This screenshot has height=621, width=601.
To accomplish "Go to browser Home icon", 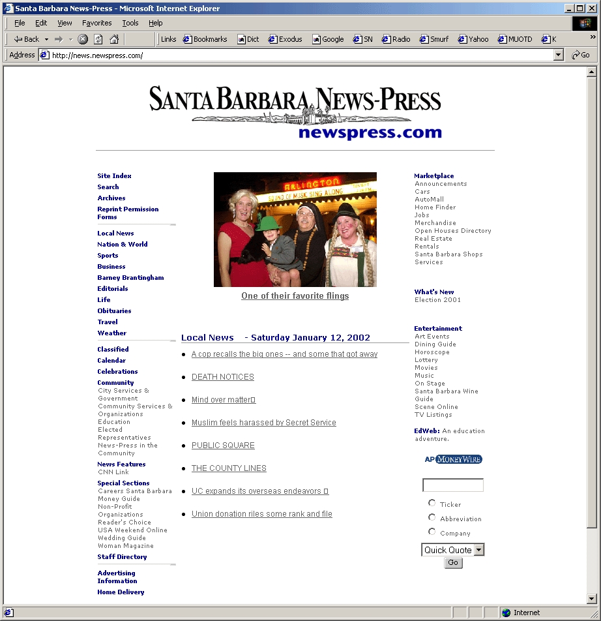I will [x=114, y=39].
